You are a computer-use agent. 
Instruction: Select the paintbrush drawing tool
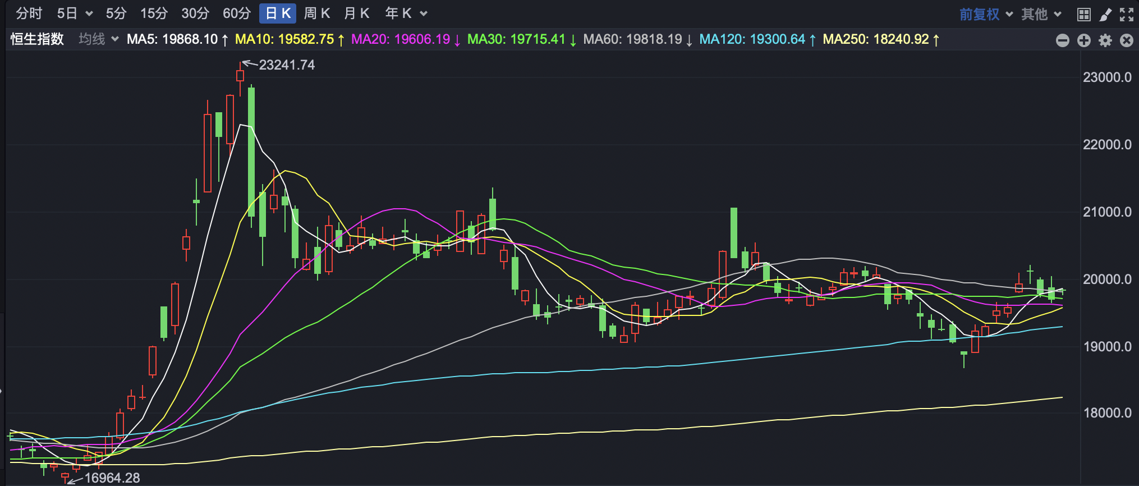pyautogui.click(x=1105, y=14)
